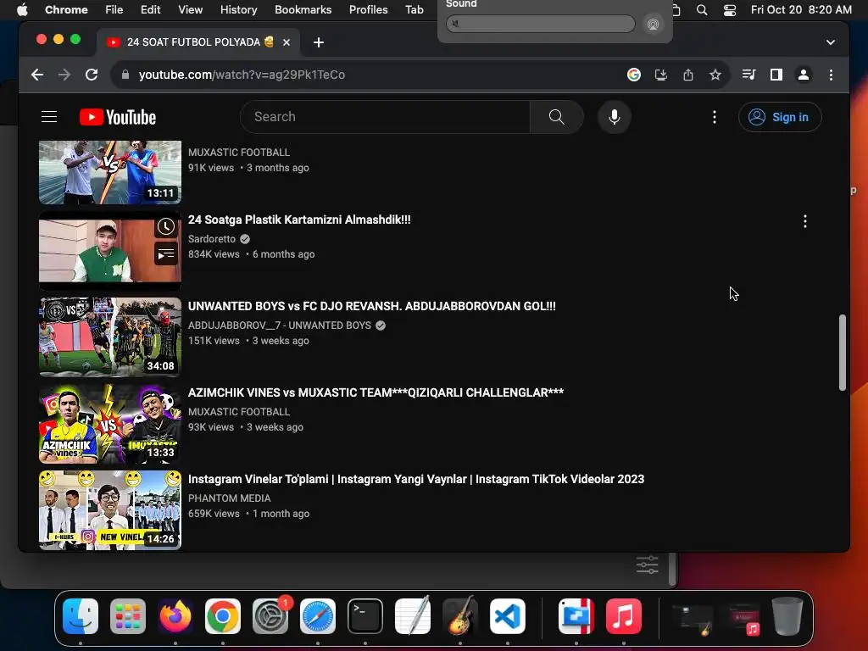Click the AirPlay audio output icon

[654, 24]
